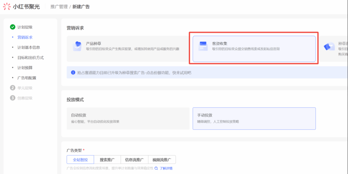The width and height of the screenshot is (348, 174).
Task: Click the step 3 circle for 创意层级
Action: click(13, 98)
